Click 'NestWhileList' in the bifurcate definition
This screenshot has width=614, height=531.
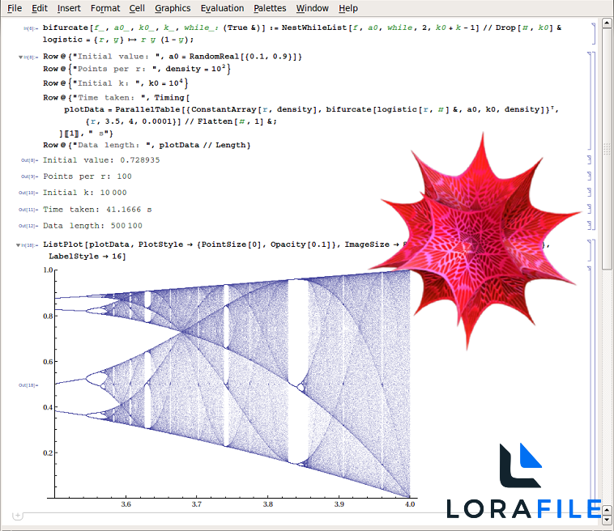pyautogui.click(x=314, y=28)
